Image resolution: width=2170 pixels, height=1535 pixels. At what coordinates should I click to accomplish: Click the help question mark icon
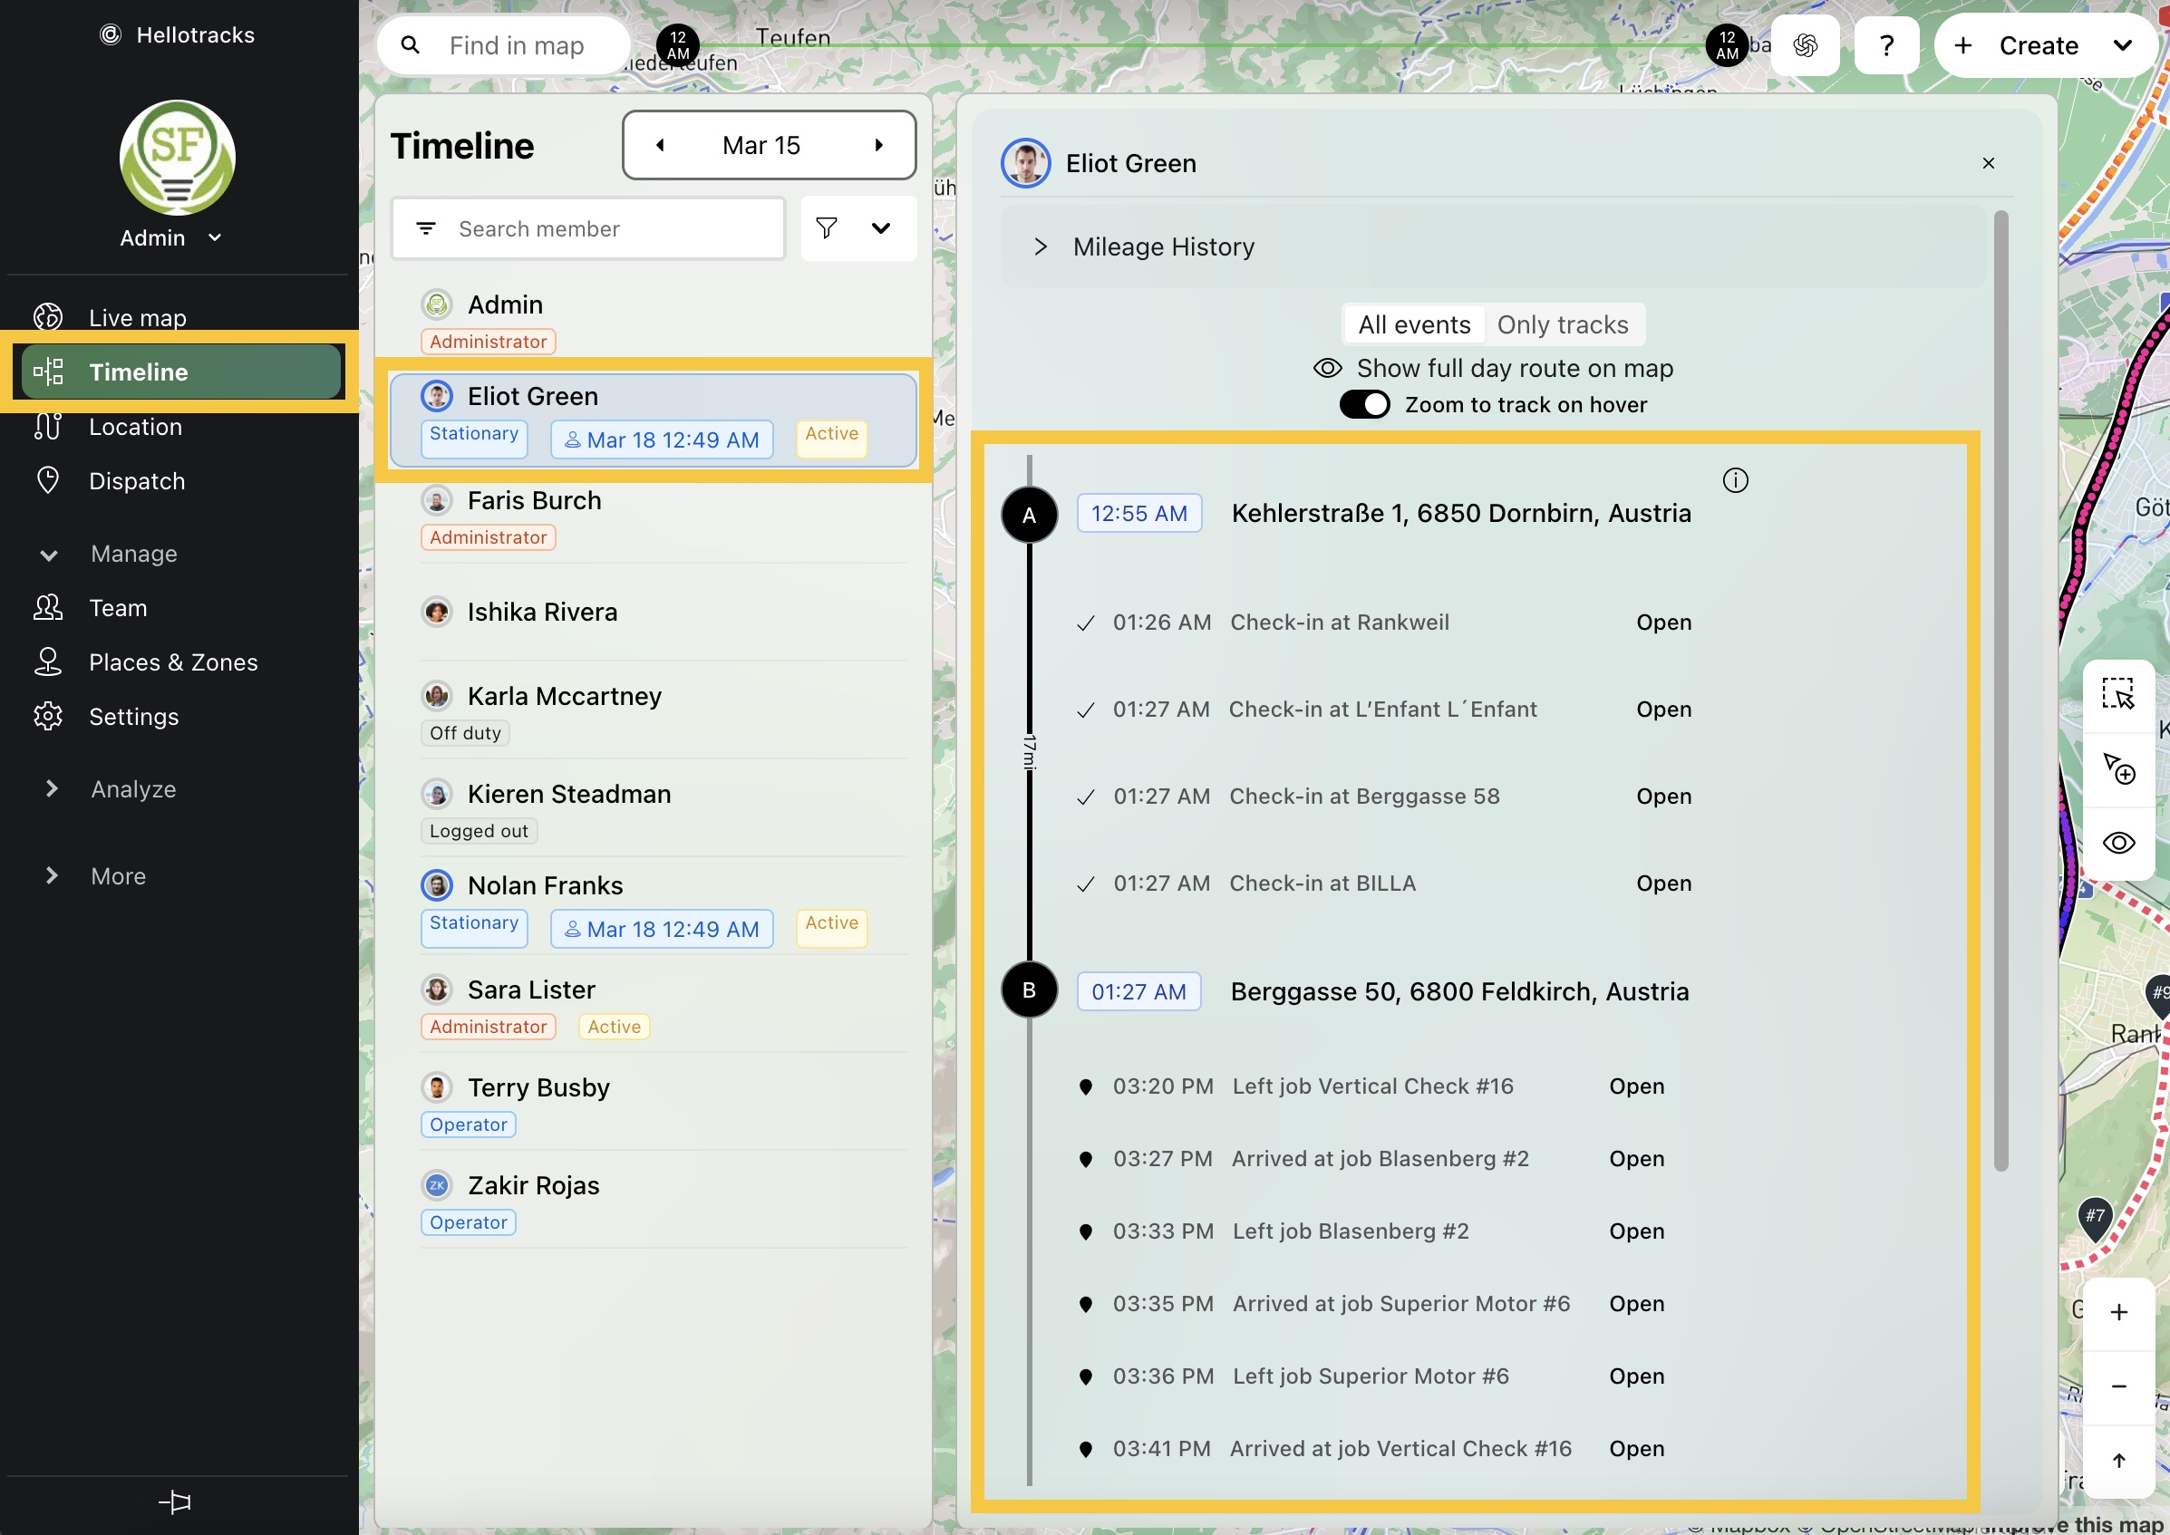point(1886,44)
